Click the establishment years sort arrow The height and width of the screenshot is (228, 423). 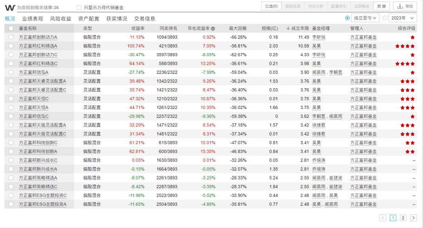pyautogui.click(x=288, y=28)
